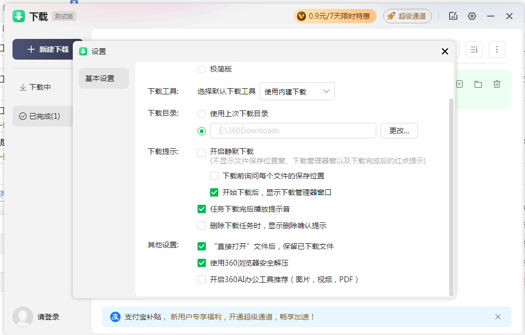The height and width of the screenshot is (335, 525).
Task: Click the sort list icon
Action: 474,49
